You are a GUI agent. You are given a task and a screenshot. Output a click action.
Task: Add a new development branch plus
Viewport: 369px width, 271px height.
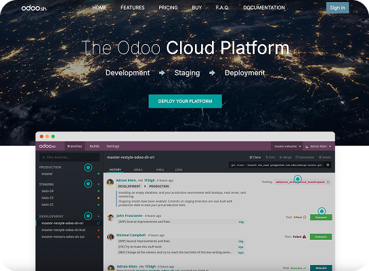tap(98, 216)
